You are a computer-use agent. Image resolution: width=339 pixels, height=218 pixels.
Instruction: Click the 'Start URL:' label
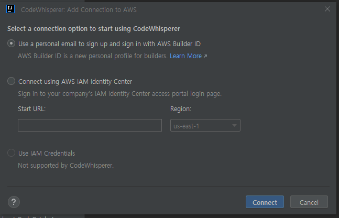coord(32,108)
